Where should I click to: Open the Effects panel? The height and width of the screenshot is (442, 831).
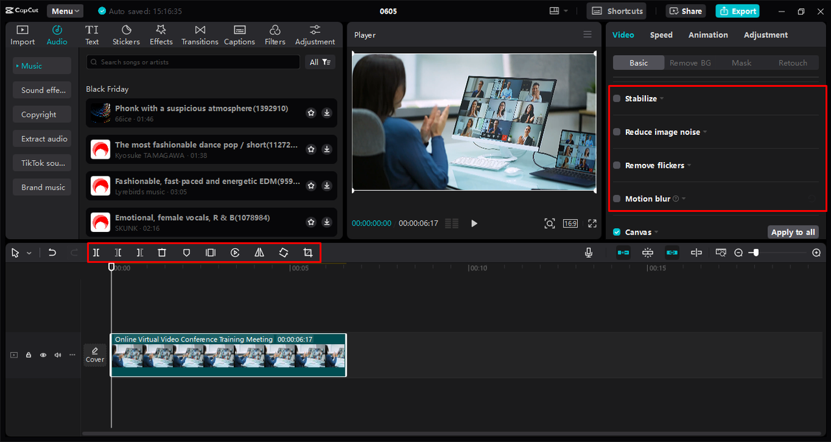[x=161, y=35]
